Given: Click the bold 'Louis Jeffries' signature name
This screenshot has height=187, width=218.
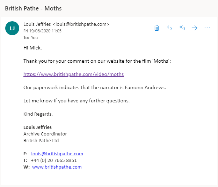Looking at the screenshot, I should tap(37, 127).
